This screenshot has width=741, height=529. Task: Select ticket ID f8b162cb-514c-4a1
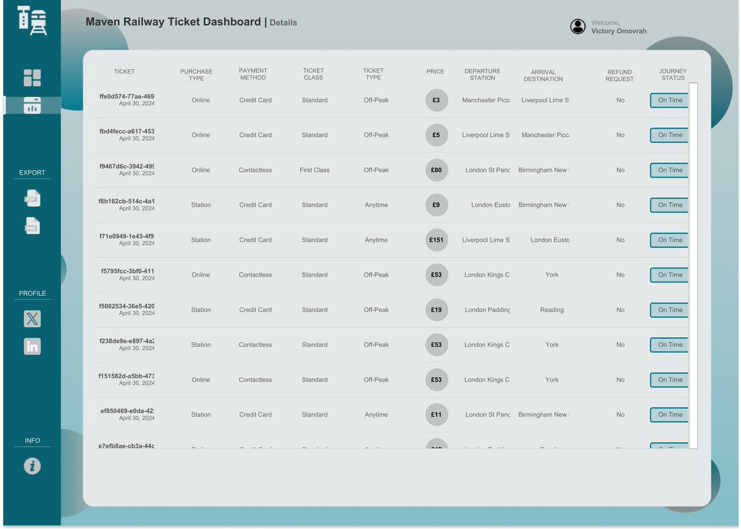[x=127, y=201]
